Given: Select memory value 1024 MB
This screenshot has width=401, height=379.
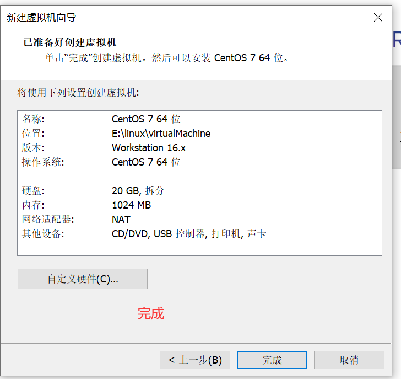Looking at the screenshot, I should (x=132, y=205).
